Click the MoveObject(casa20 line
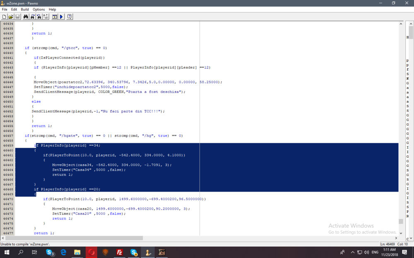This screenshot has width=414, height=258. coord(121,209)
